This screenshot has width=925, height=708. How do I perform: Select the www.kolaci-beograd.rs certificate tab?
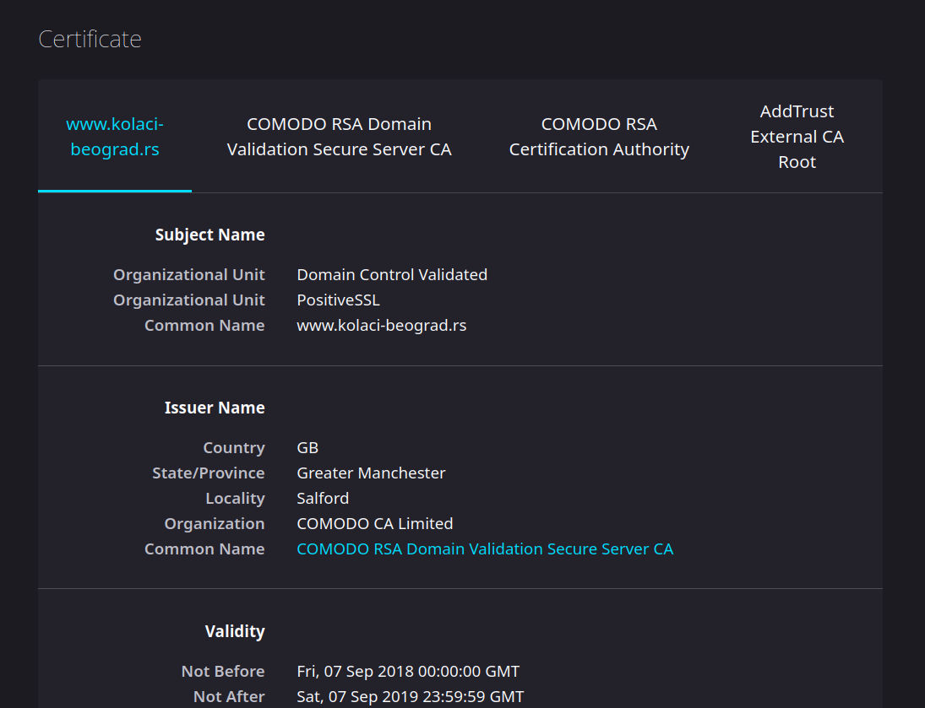pyautogui.click(x=114, y=136)
